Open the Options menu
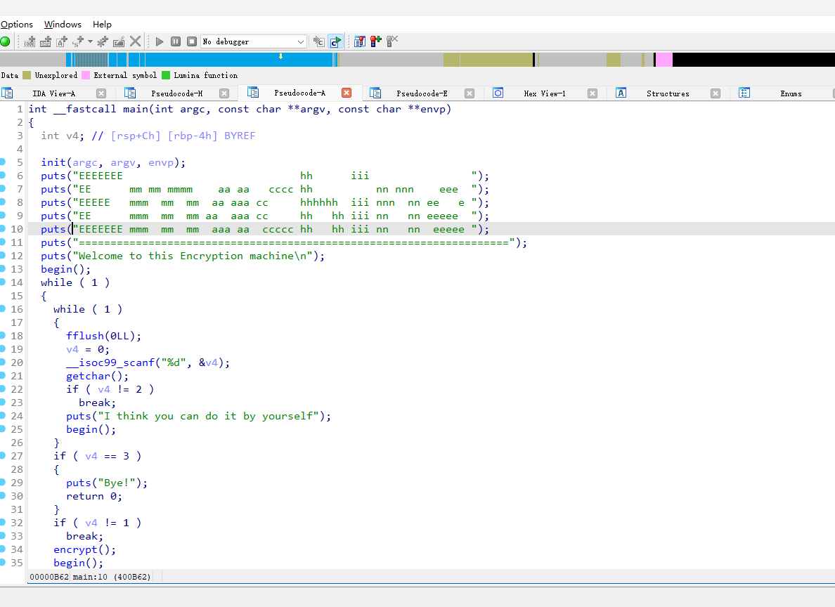The width and height of the screenshot is (835, 607). point(16,25)
